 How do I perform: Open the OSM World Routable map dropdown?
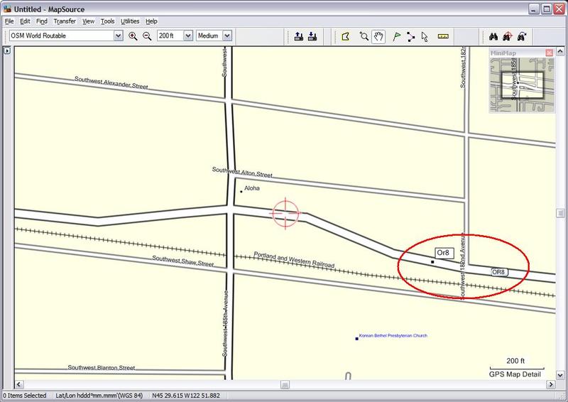118,36
